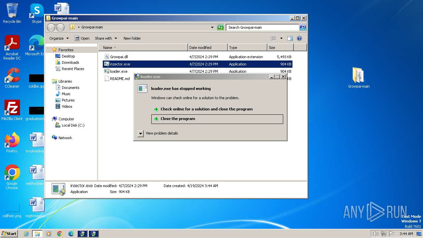Open Local Disk (C:)

pos(73,125)
